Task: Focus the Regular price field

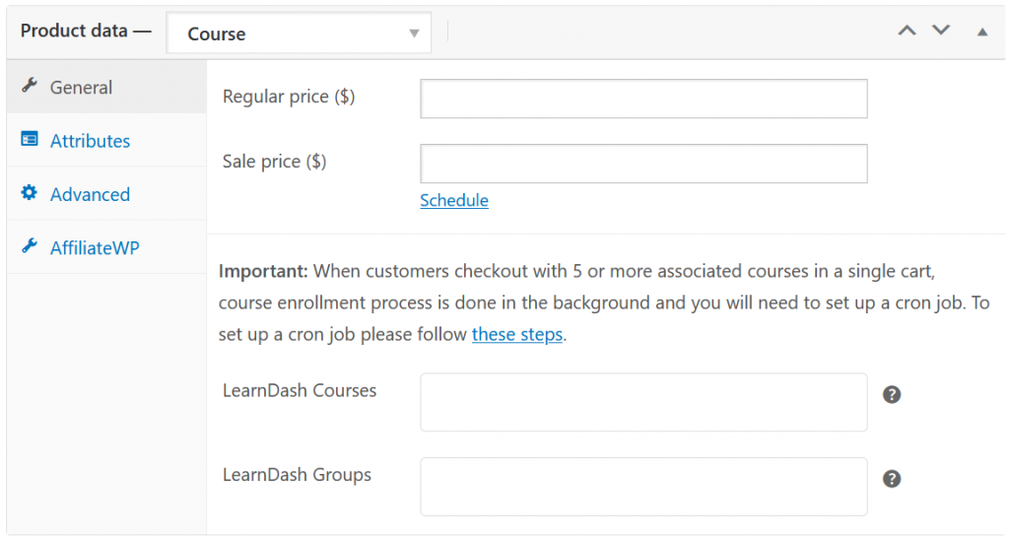Action: coord(643,99)
